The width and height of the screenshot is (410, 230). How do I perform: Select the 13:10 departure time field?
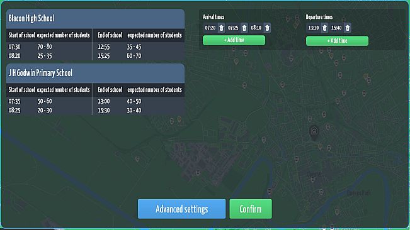pos(314,28)
